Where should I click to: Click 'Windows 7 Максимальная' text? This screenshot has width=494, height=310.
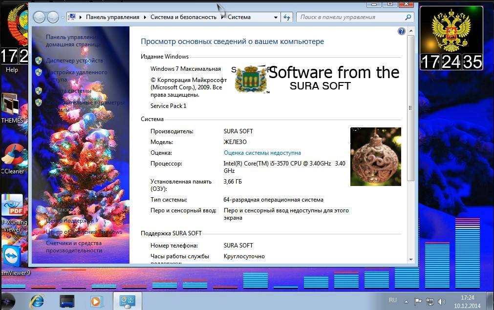point(186,69)
